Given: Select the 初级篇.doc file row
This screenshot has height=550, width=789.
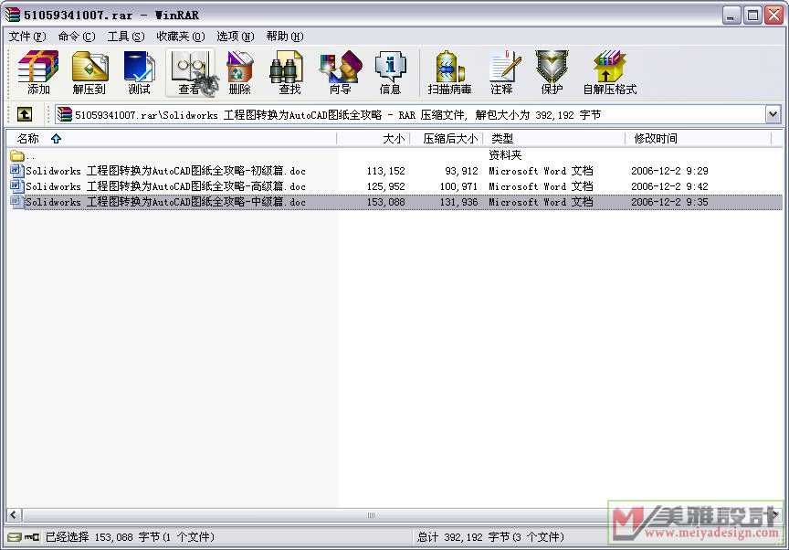Looking at the screenshot, I should (395, 171).
